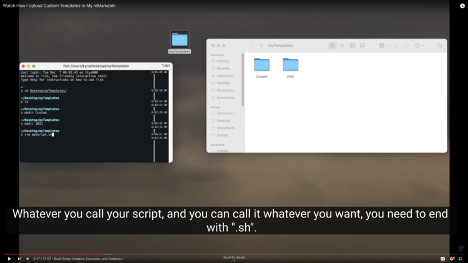Click Finder share button
Screen dimensions: 468x263
click(396, 45)
